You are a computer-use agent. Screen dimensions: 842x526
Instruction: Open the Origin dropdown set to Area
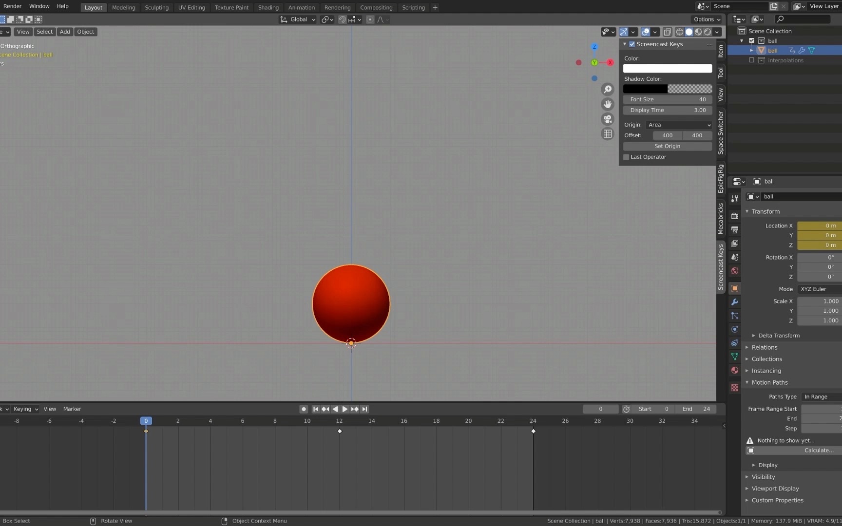click(x=679, y=125)
